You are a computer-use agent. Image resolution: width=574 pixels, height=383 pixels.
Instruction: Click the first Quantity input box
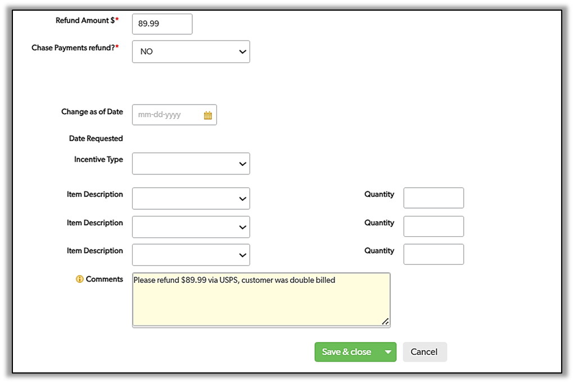pyautogui.click(x=433, y=198)
